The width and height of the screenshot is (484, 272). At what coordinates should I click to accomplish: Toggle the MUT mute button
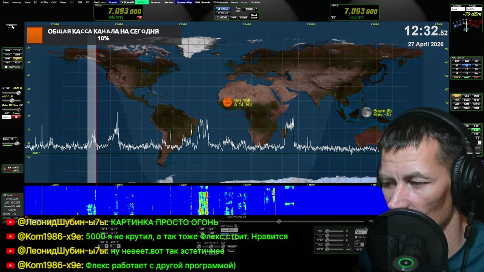pyautogui.click(x=8, y=59)
